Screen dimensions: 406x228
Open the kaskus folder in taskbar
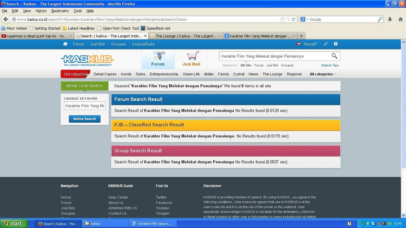106,224
